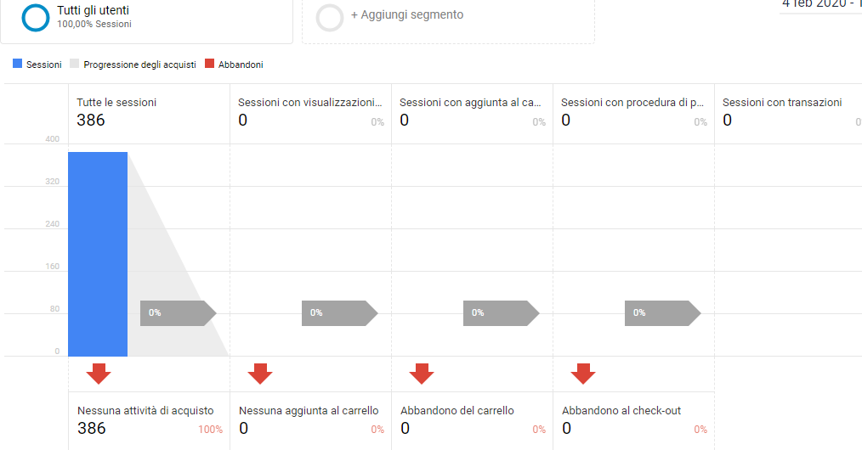
Task: Click the empty Aggiungi segmento circle icon
Action: coord(330,18)
